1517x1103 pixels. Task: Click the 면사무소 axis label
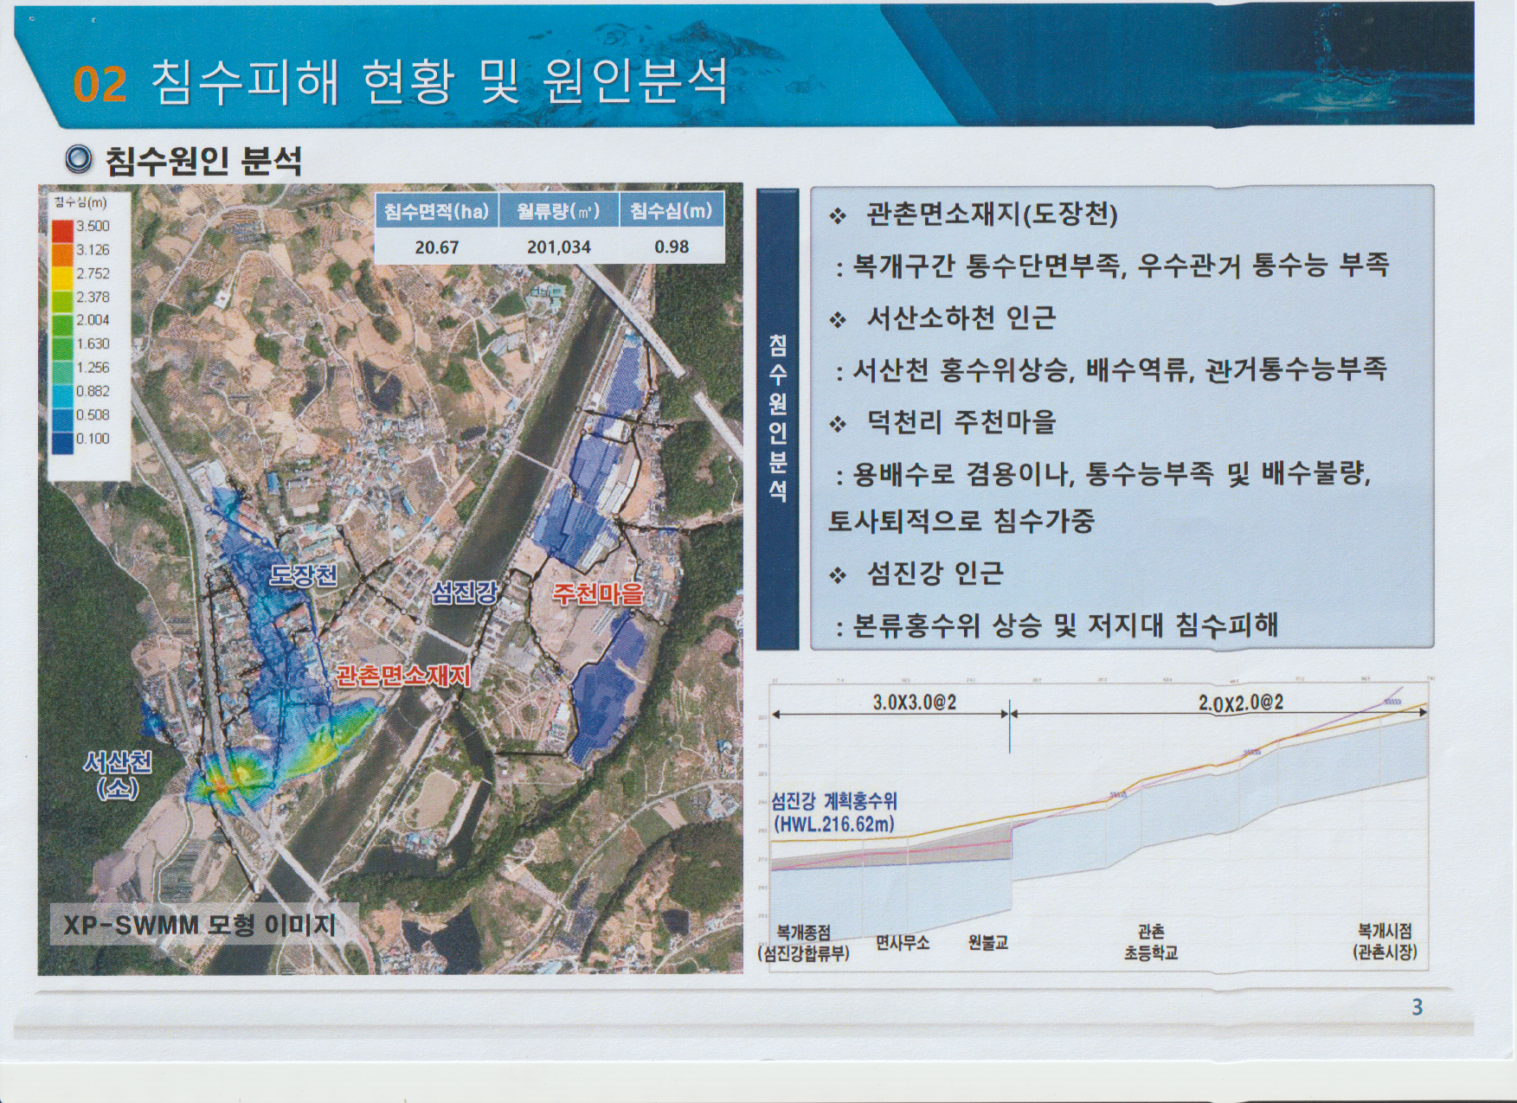click(x=902, y=943)
